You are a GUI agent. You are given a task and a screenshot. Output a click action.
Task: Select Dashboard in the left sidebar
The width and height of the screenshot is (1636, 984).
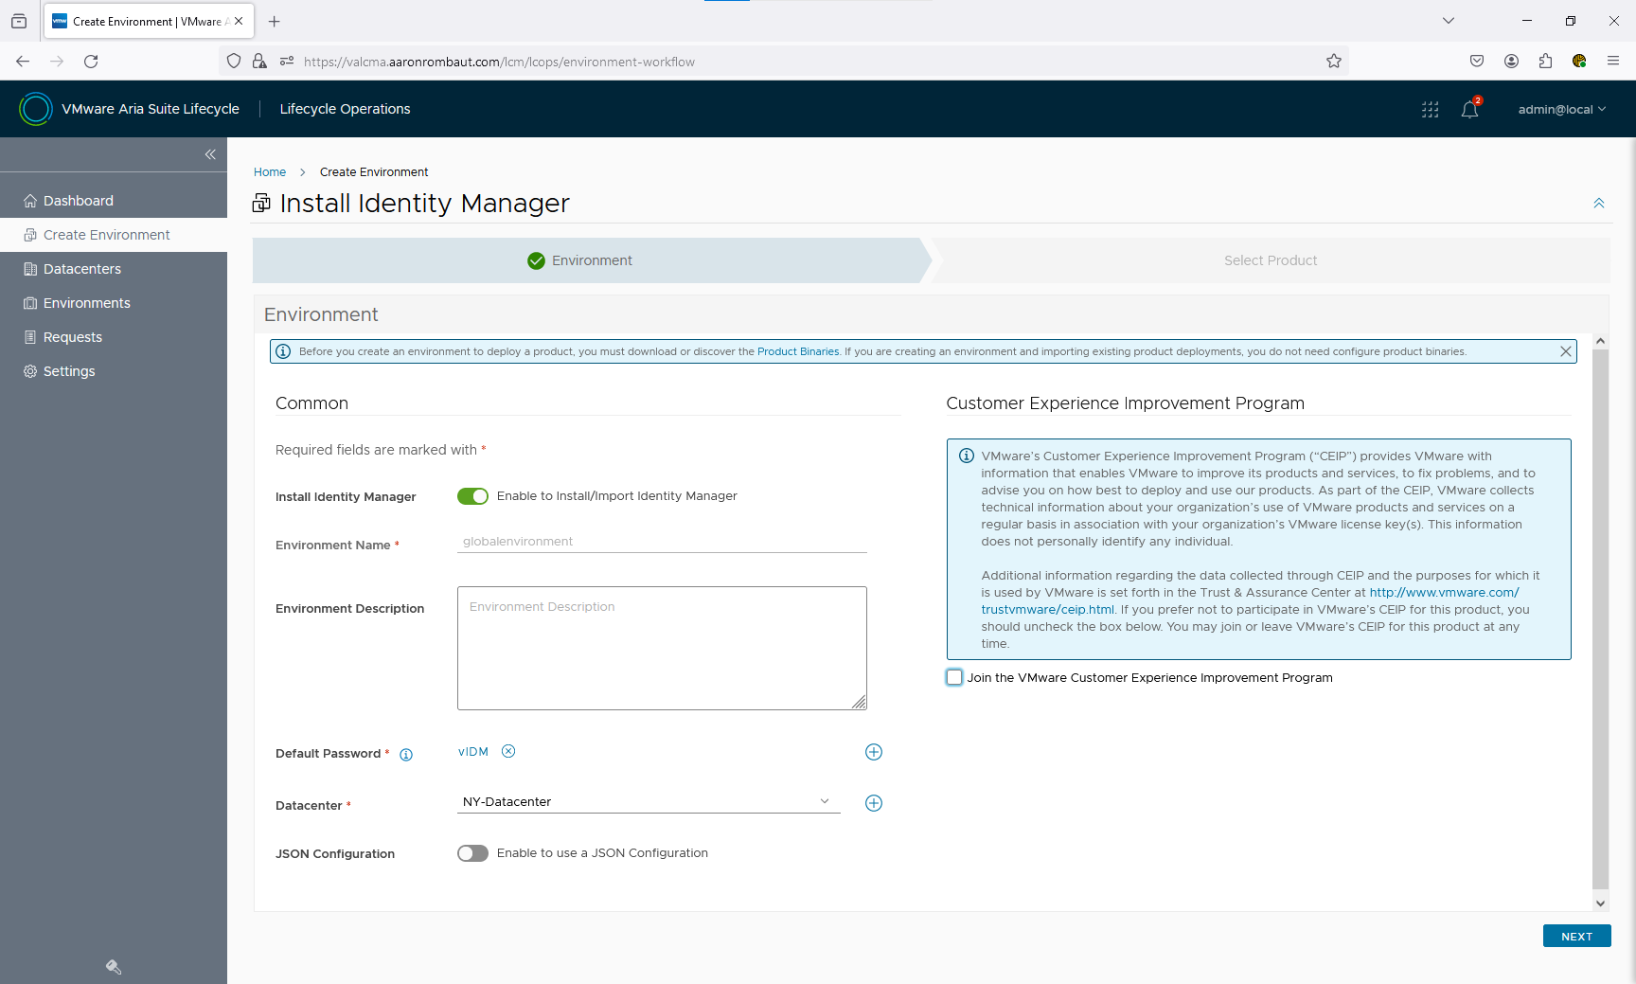pos(79,200)
